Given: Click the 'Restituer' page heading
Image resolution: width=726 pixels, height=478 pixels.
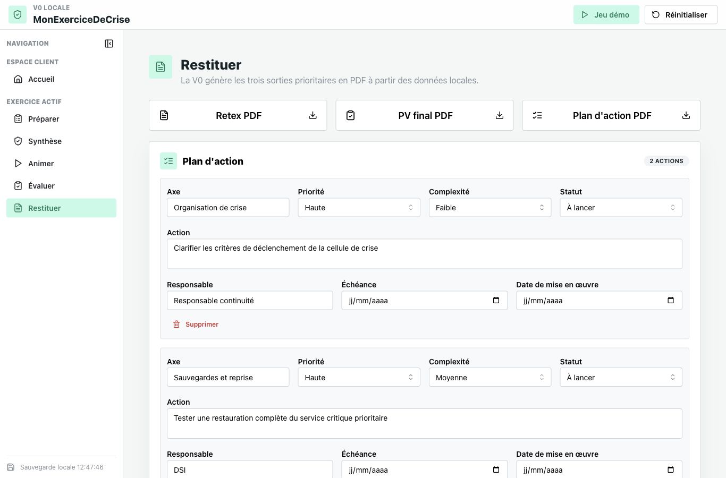Looking at the screenshot, I should click(211, 65).
